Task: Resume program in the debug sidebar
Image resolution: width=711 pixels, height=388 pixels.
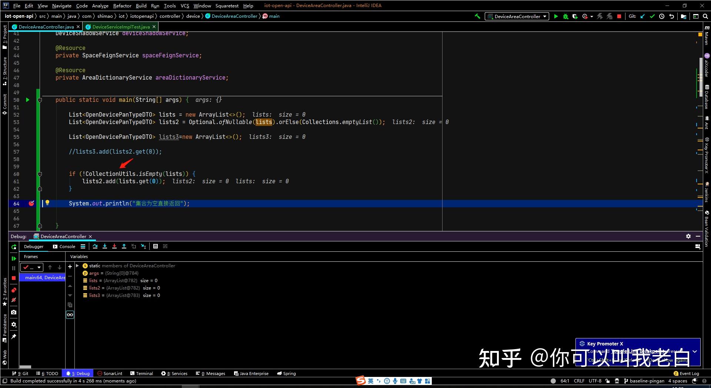Action: (x=14, y=258)
